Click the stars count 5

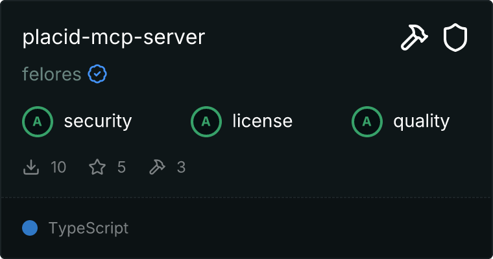click(122, 167)
